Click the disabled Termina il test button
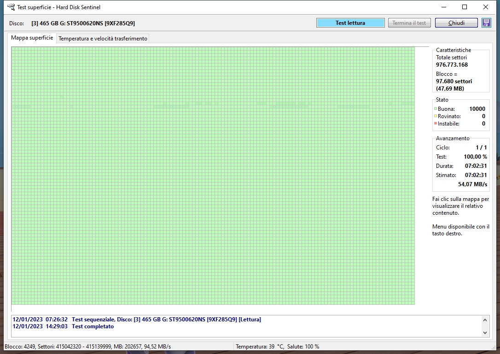This screenshot has width=500, height=354. click(x=409, y=23)
